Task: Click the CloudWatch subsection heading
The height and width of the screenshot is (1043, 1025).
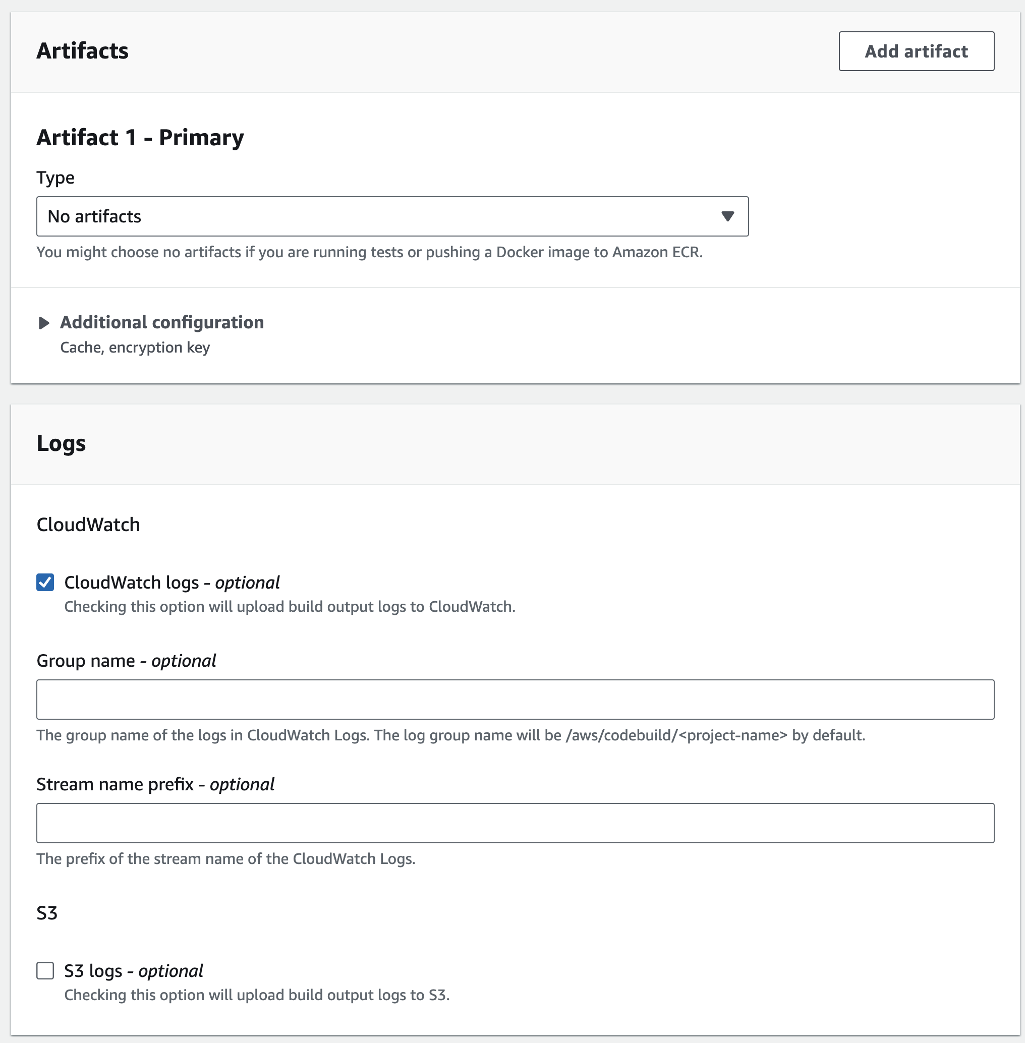Action: pos(88,525)
